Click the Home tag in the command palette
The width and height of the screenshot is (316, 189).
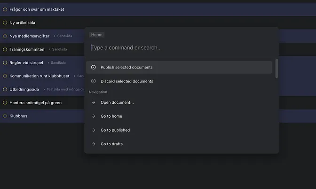point(96,35)
